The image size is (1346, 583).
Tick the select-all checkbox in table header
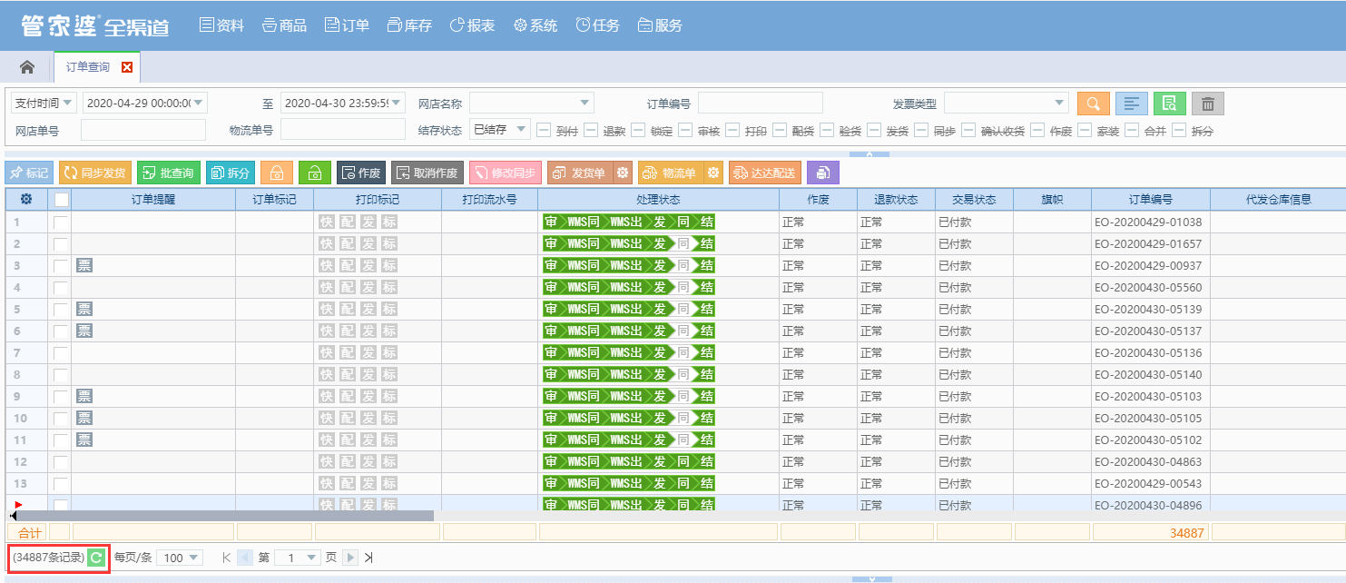click(x=61, y=199)
